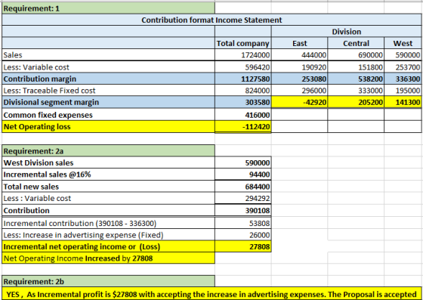Select West variable cost cell 253700
This screenshot has height=300, width=423.
click(403, 67)
